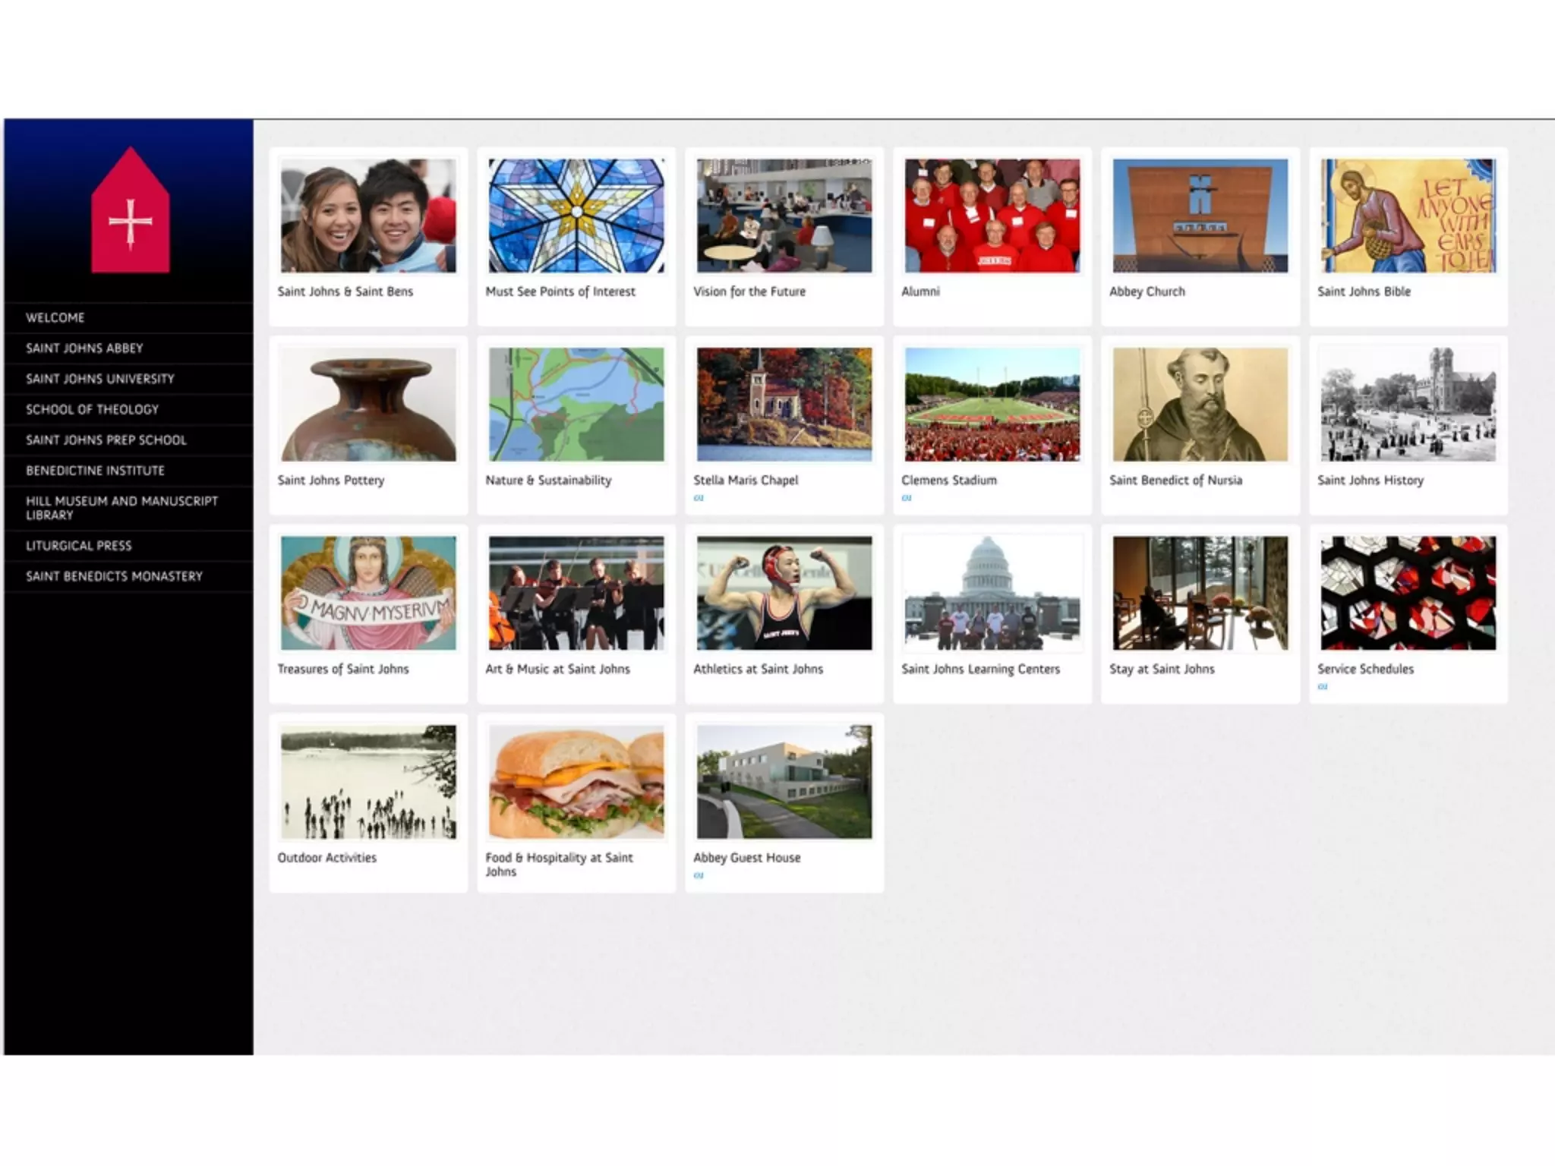This screenshot has height=1166, width=1555.
Task: Click the Athletics wrestler photo
Action: point(784,593)
